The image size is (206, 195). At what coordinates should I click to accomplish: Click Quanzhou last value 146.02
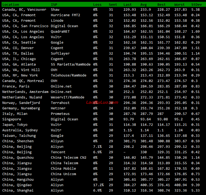coord(130,158)
